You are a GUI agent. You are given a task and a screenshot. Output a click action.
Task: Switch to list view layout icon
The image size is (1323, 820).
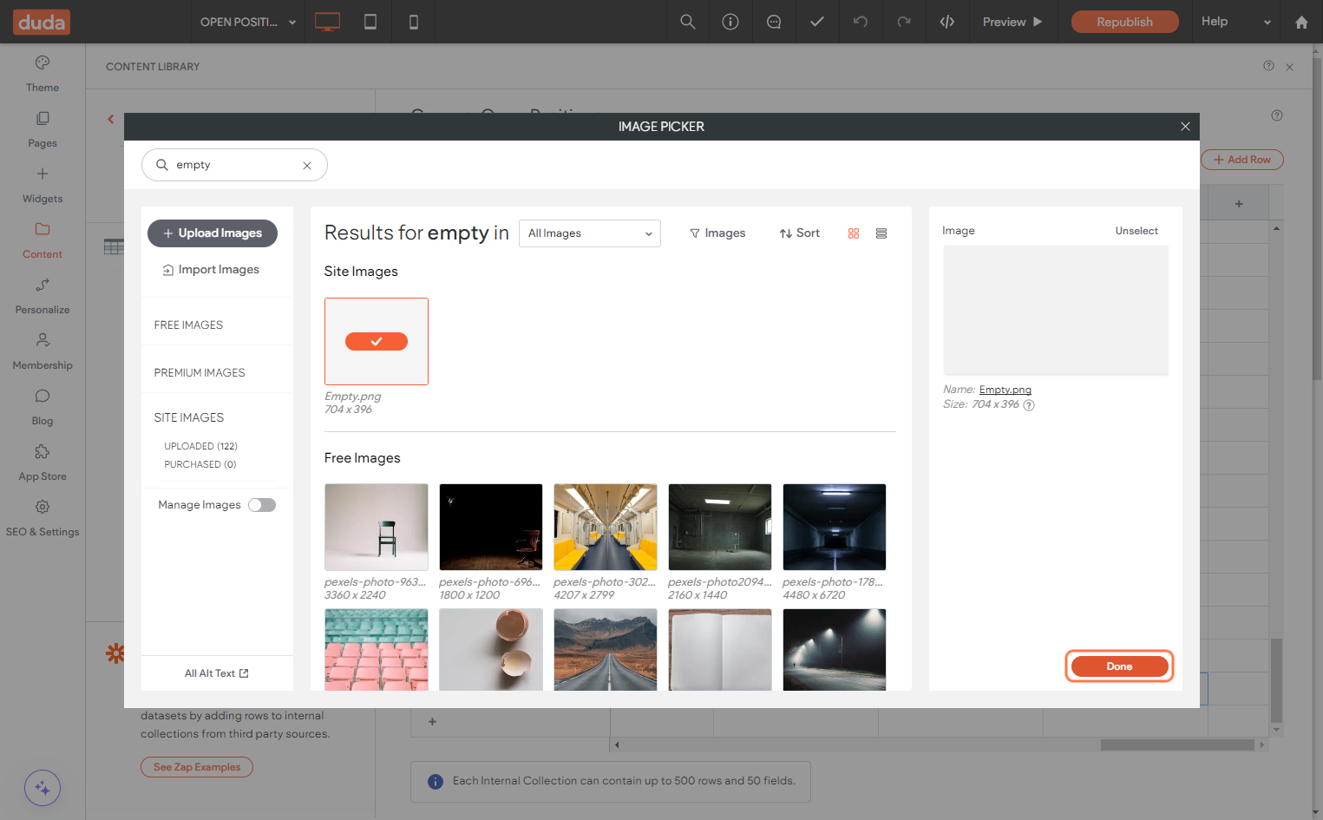pyautogui.click(x=881, y=233)
